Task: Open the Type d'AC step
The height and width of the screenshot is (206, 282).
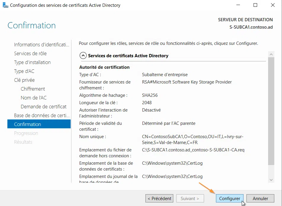Action: click(x=24, y=71)
